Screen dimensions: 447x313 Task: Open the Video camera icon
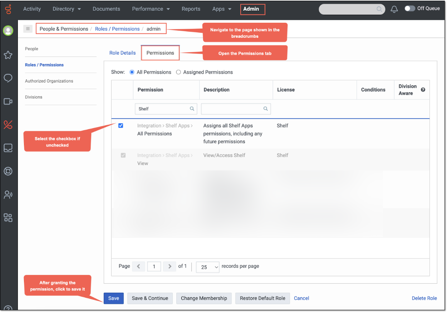coord(8,101)
